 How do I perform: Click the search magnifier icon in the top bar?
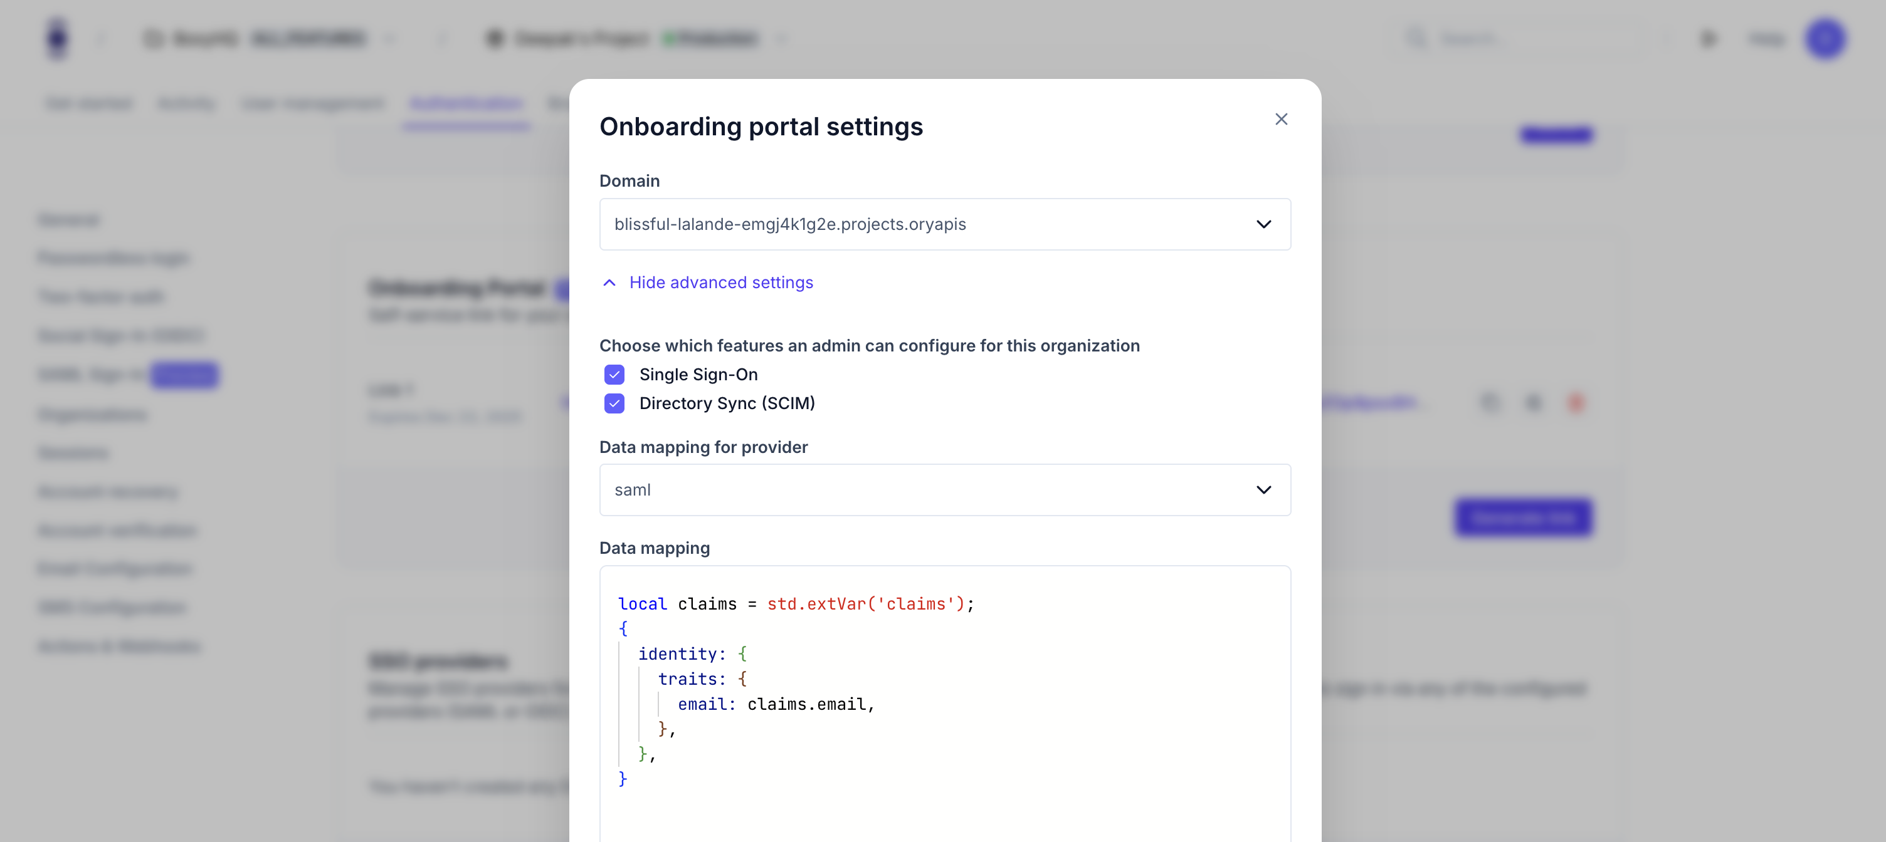coord(1416,39)
